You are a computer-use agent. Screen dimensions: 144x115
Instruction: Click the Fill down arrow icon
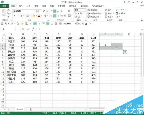[117, 13]
